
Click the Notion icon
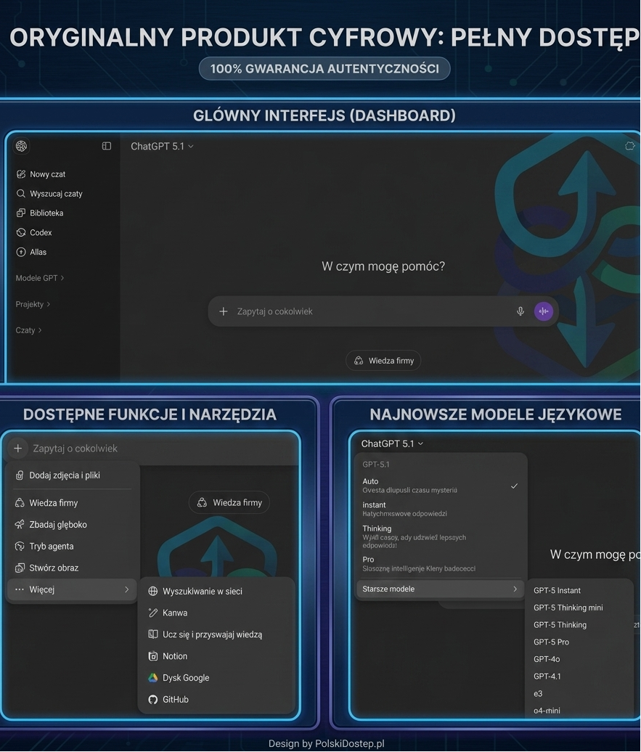click(153, 656)
